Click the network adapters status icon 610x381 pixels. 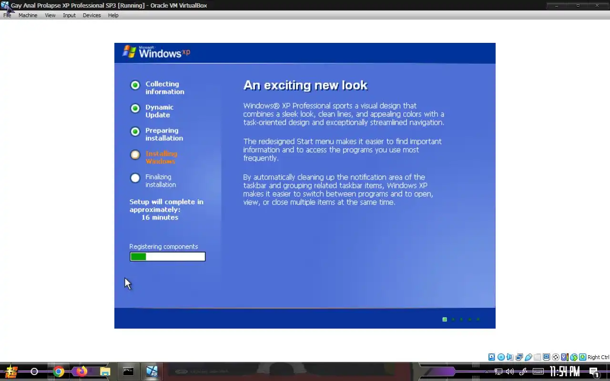tap(519, 357)
